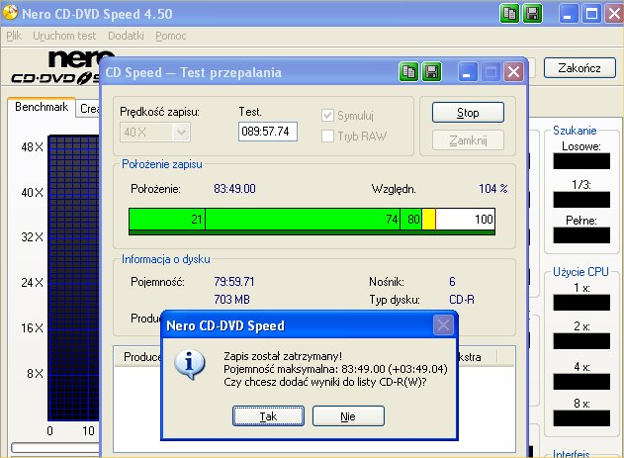624x458 pixels.
Task: Click the Test time field 089:57.74
Action: click(x=268, y=132)
